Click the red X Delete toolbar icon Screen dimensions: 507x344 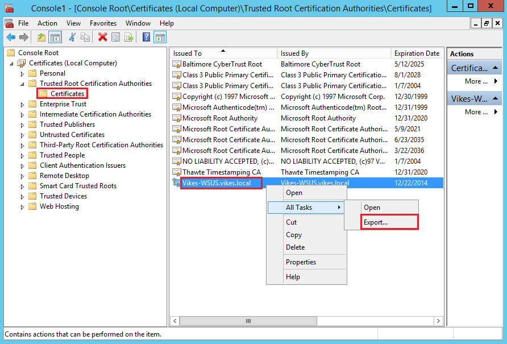[102, 38]
